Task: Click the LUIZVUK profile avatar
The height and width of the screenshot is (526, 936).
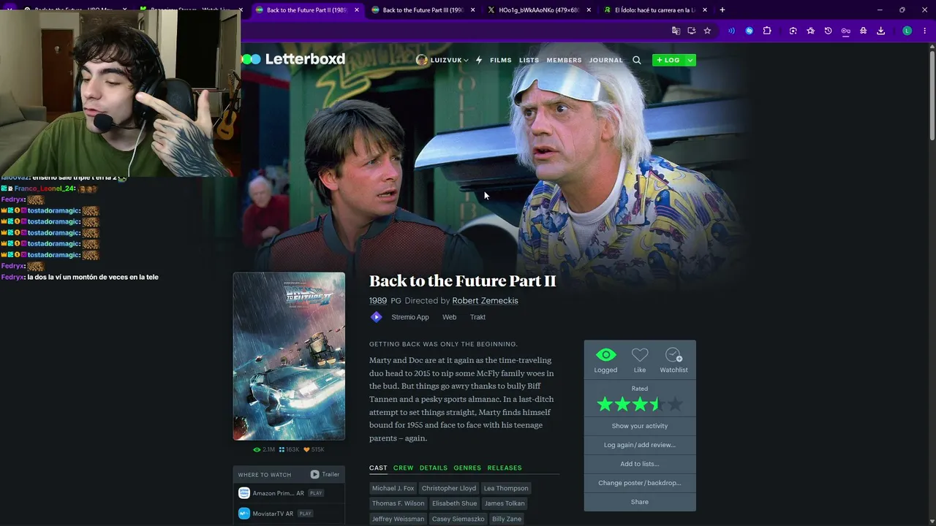Action: point(421,60)
